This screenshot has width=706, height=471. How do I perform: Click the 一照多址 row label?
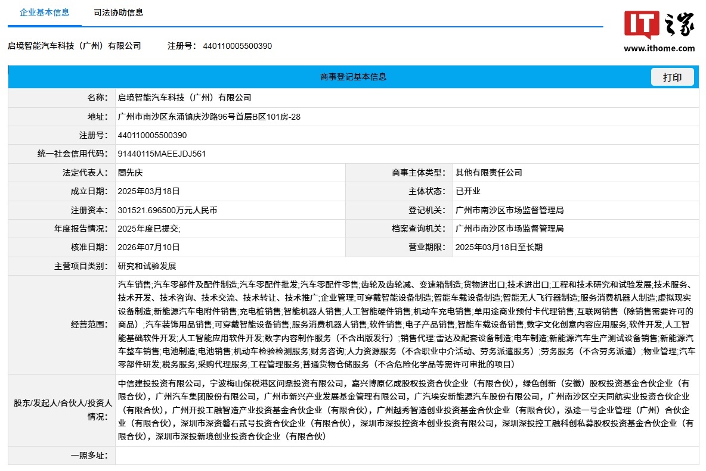[89, 456]
